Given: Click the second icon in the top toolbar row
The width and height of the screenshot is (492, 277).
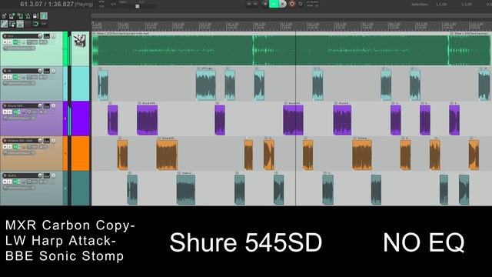Looking at the screenshot, I should [x=12, y=16].
